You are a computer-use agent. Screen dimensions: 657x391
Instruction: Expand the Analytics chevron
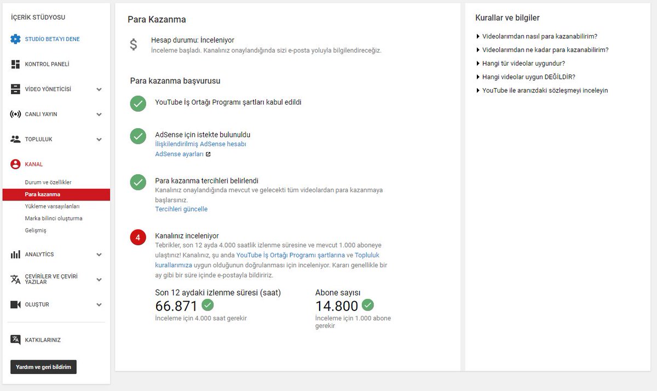[x=99, y=255]
